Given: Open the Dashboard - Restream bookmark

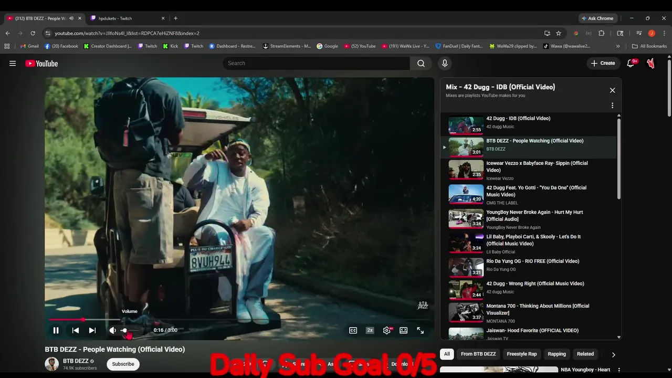Looking at the screenshot, I should click(x=233, y=46).
